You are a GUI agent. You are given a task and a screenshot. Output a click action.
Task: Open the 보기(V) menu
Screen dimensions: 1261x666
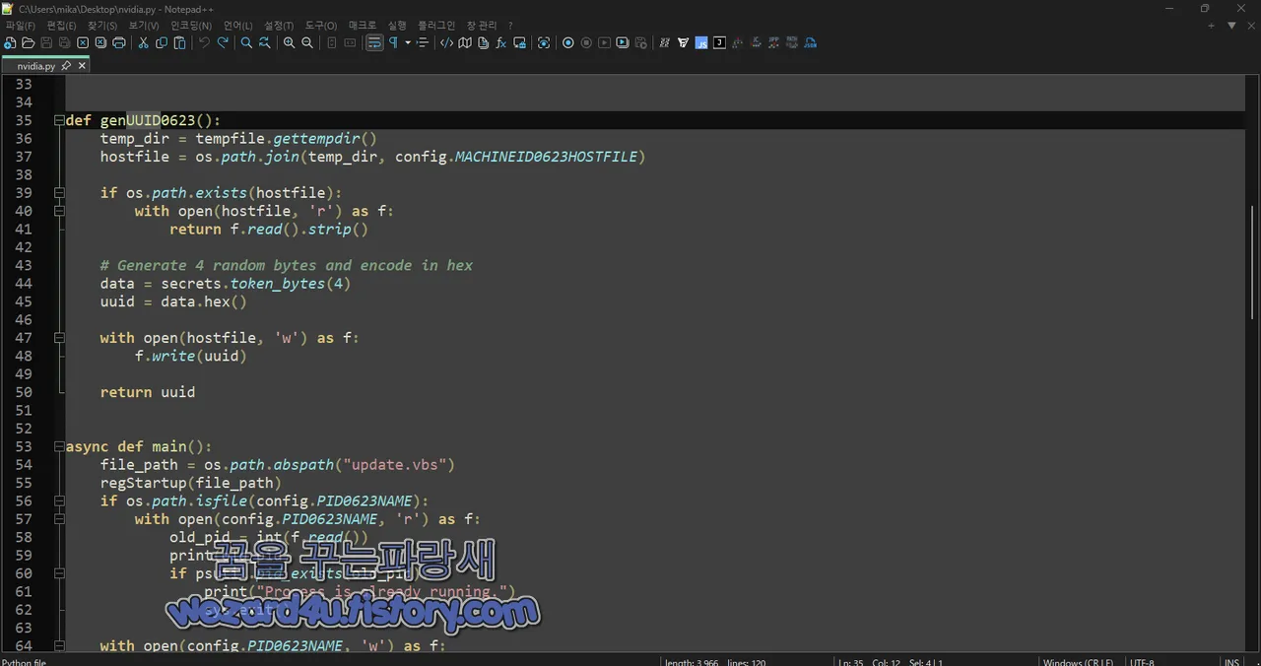pyautogui.click(x=143, y=25)
